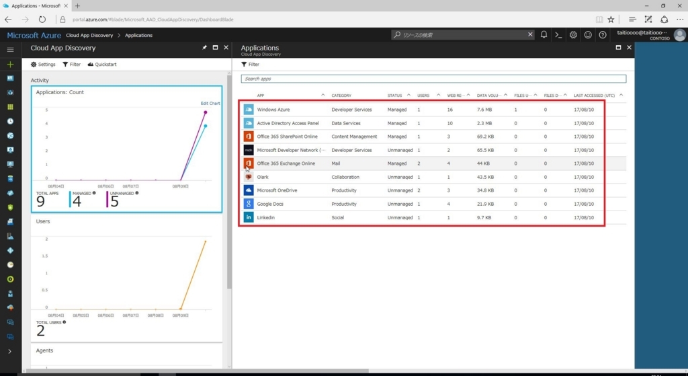Sort by the LAST ACCESSED column arrow
This screenshot has width=688, height=376.
point(621,95)
